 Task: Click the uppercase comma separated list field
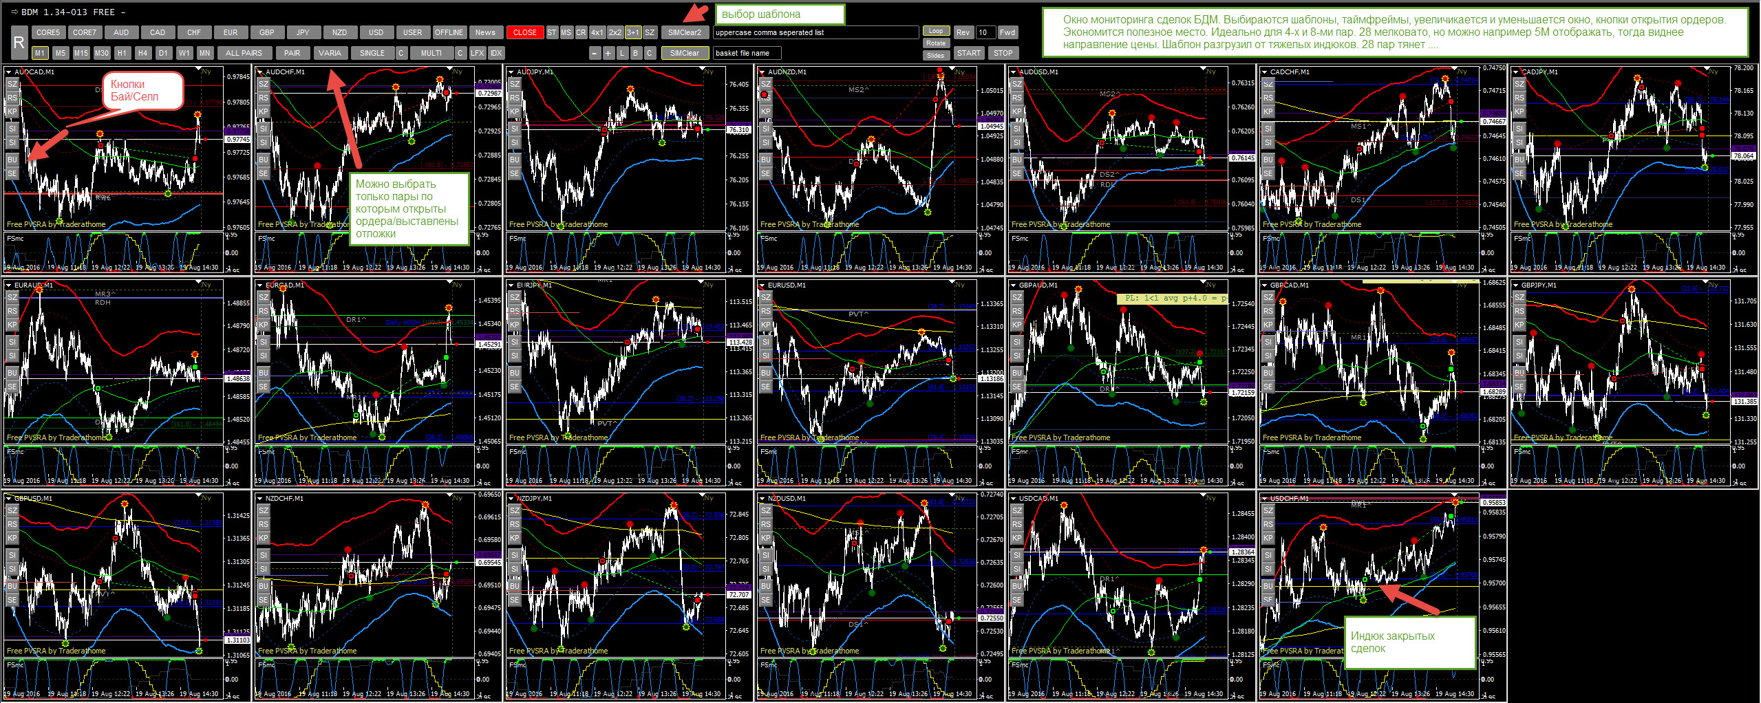(x=815, y=32)
